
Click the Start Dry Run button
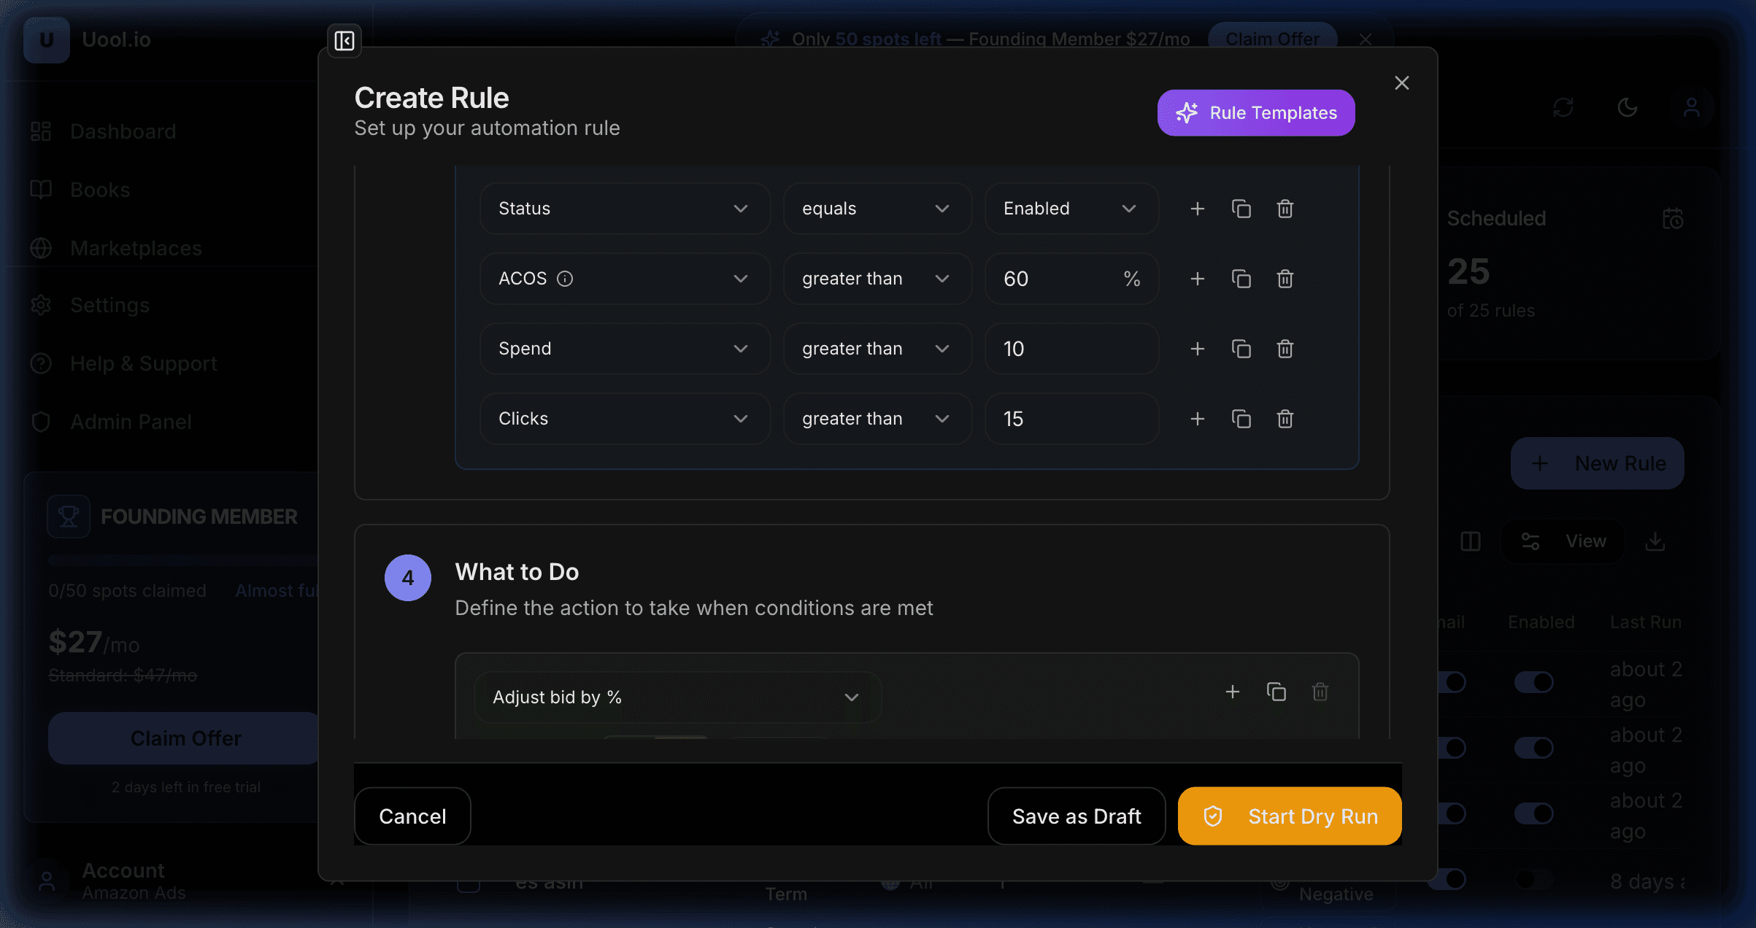click(1289, 816)
